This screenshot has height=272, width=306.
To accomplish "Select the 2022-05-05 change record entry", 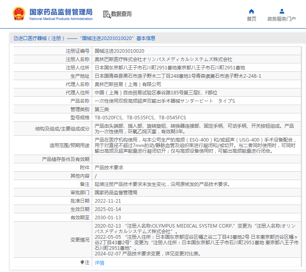I will 196,242.
